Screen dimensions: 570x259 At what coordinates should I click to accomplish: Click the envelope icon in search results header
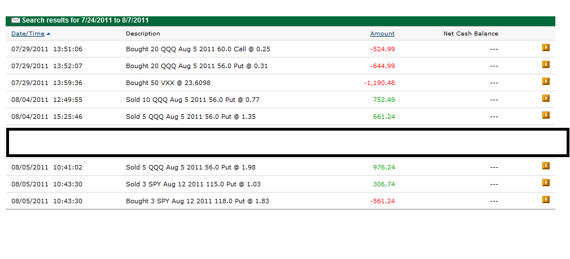(16, 20)
